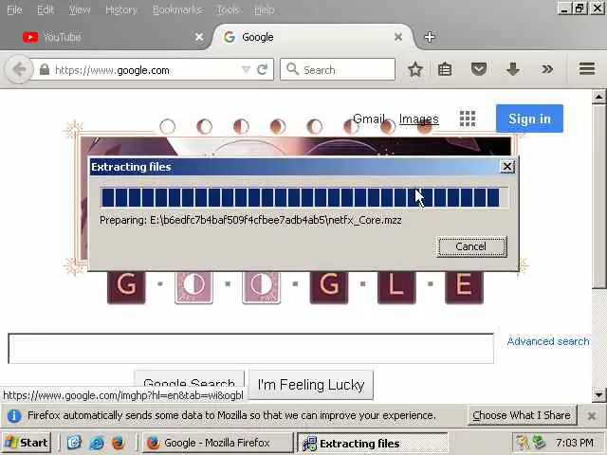Open the Tools menu

[228, 9]
